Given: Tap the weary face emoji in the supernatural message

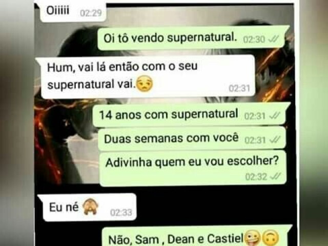Looking at the screenshot, I should coord(145,84).
